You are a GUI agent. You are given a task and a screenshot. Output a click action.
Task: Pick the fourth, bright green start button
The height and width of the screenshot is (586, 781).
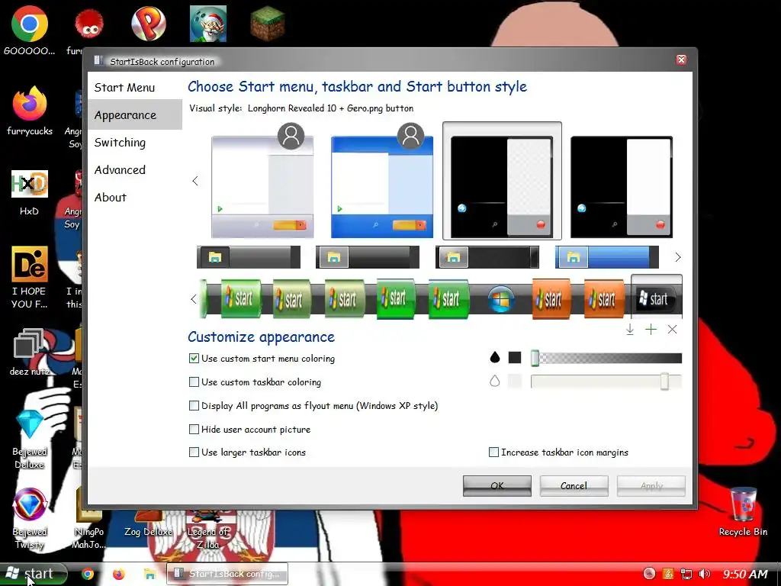click(396, 299)
